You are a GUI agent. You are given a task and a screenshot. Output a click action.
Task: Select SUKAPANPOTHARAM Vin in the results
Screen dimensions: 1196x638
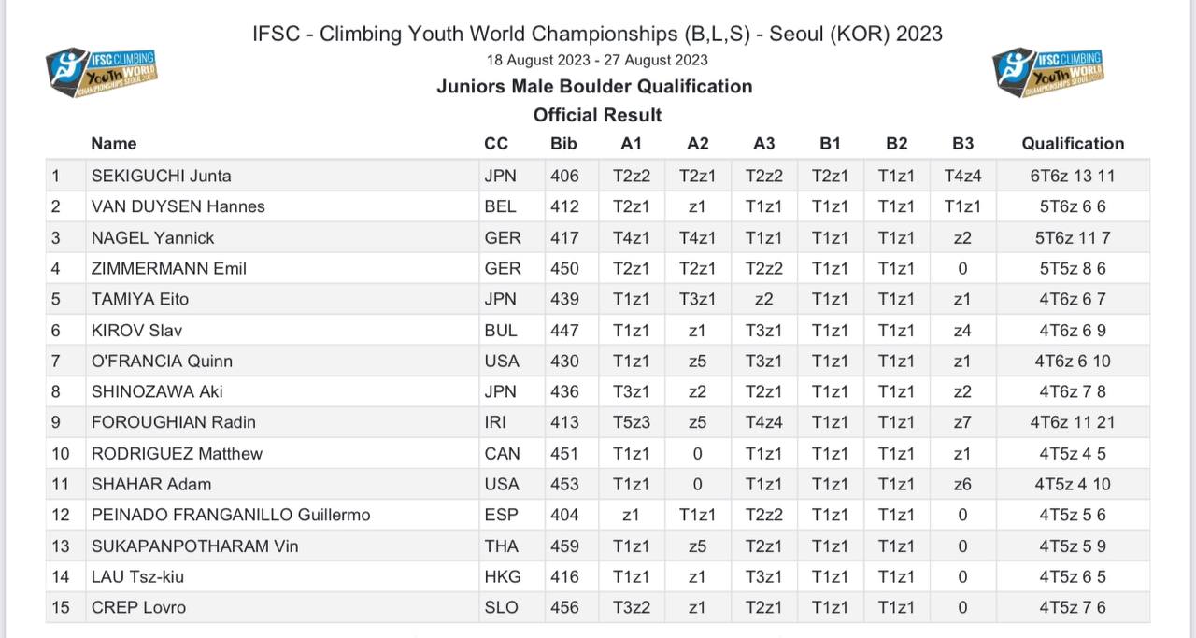(194, 546)
